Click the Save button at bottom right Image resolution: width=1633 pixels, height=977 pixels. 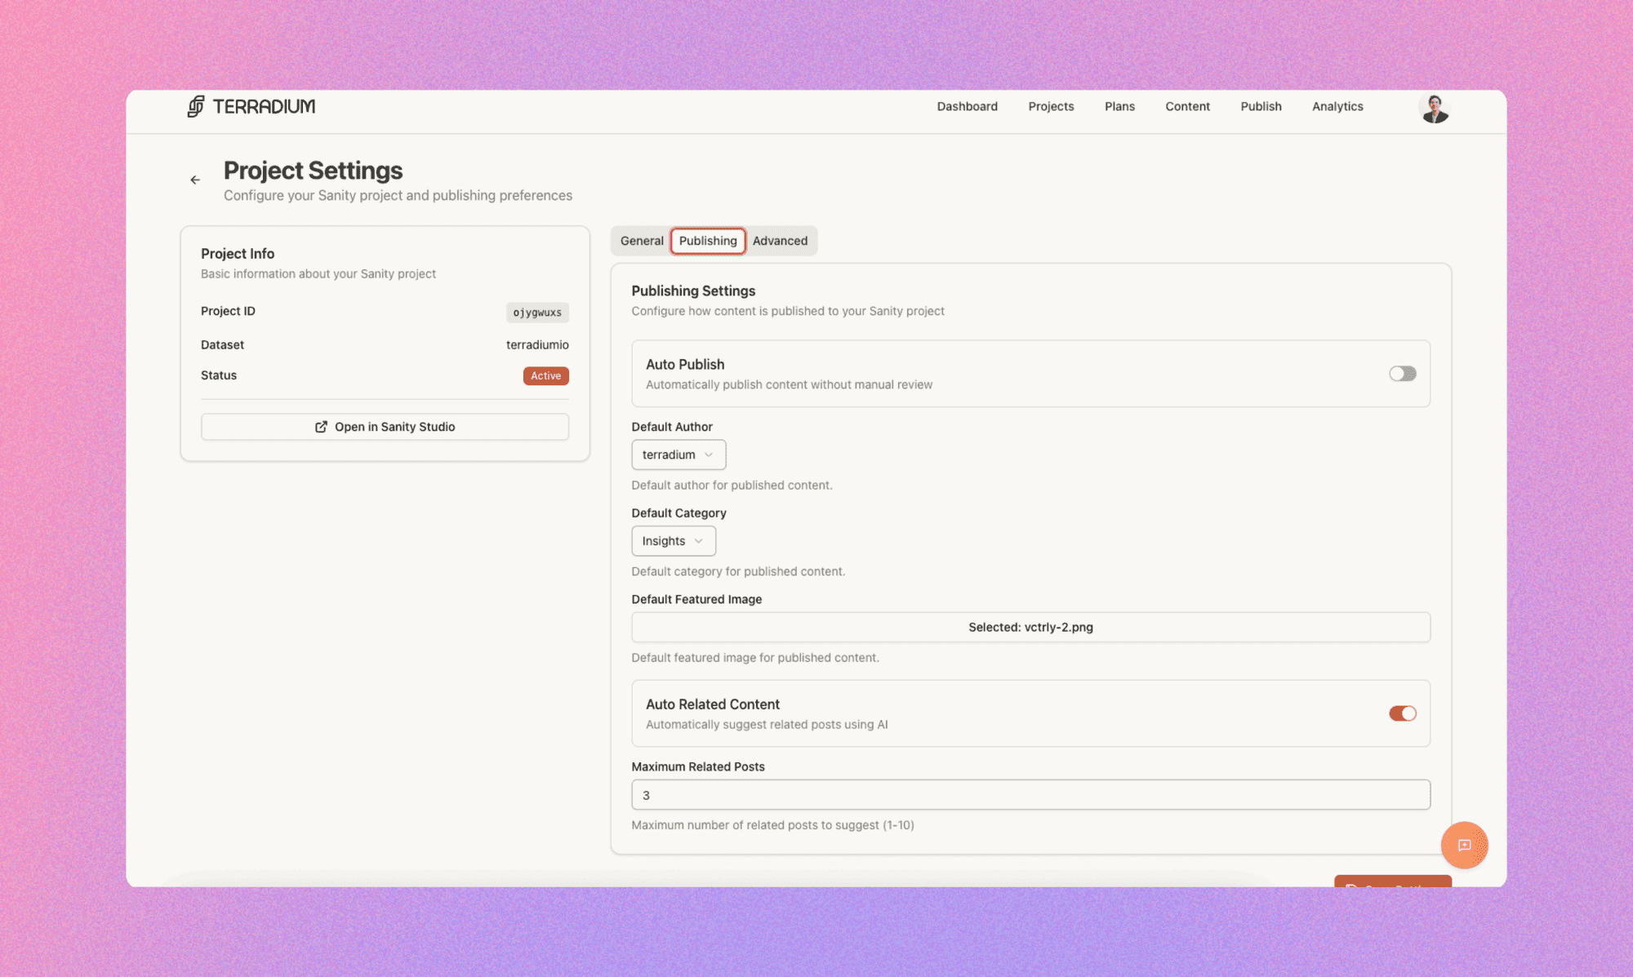(x=1392, y=886)
